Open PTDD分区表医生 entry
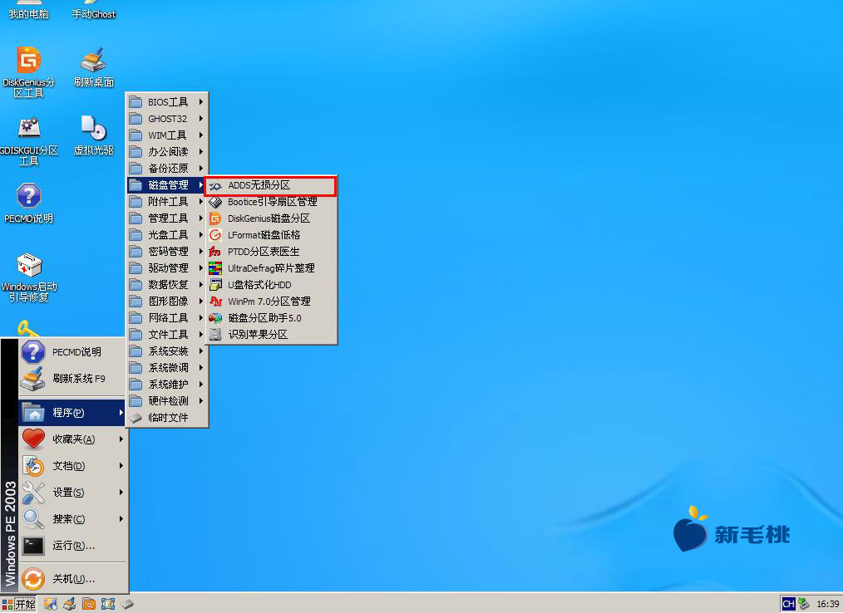 point(271,252)
